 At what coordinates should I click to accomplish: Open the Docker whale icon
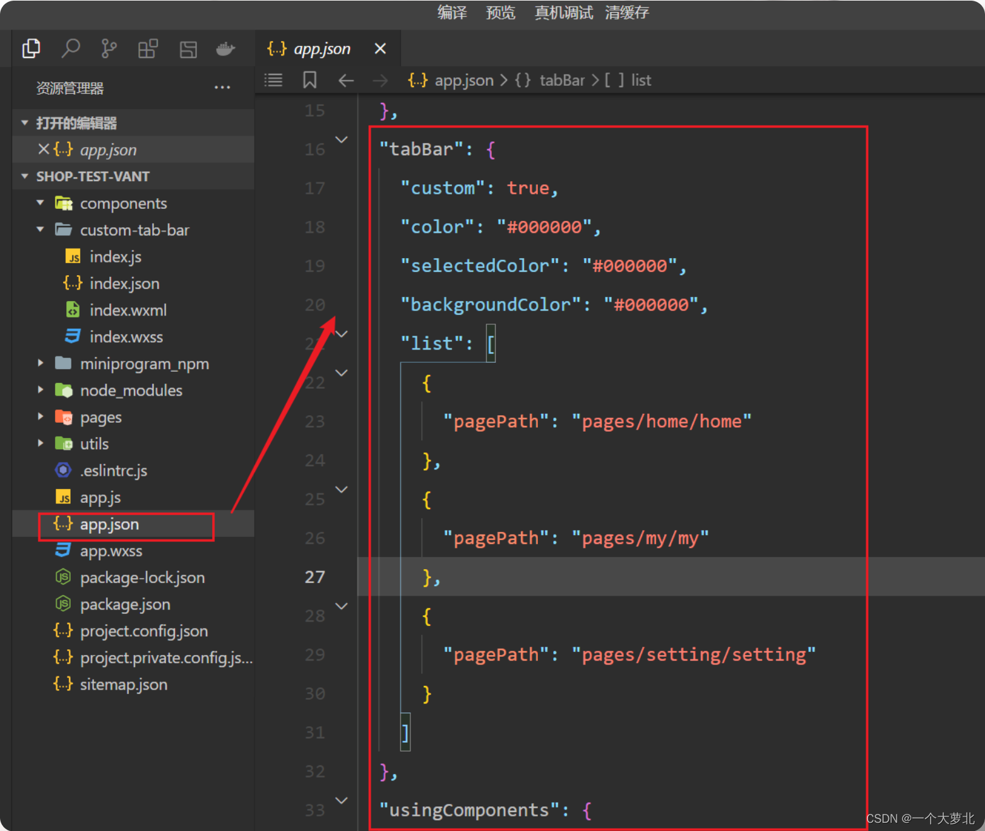225,49
